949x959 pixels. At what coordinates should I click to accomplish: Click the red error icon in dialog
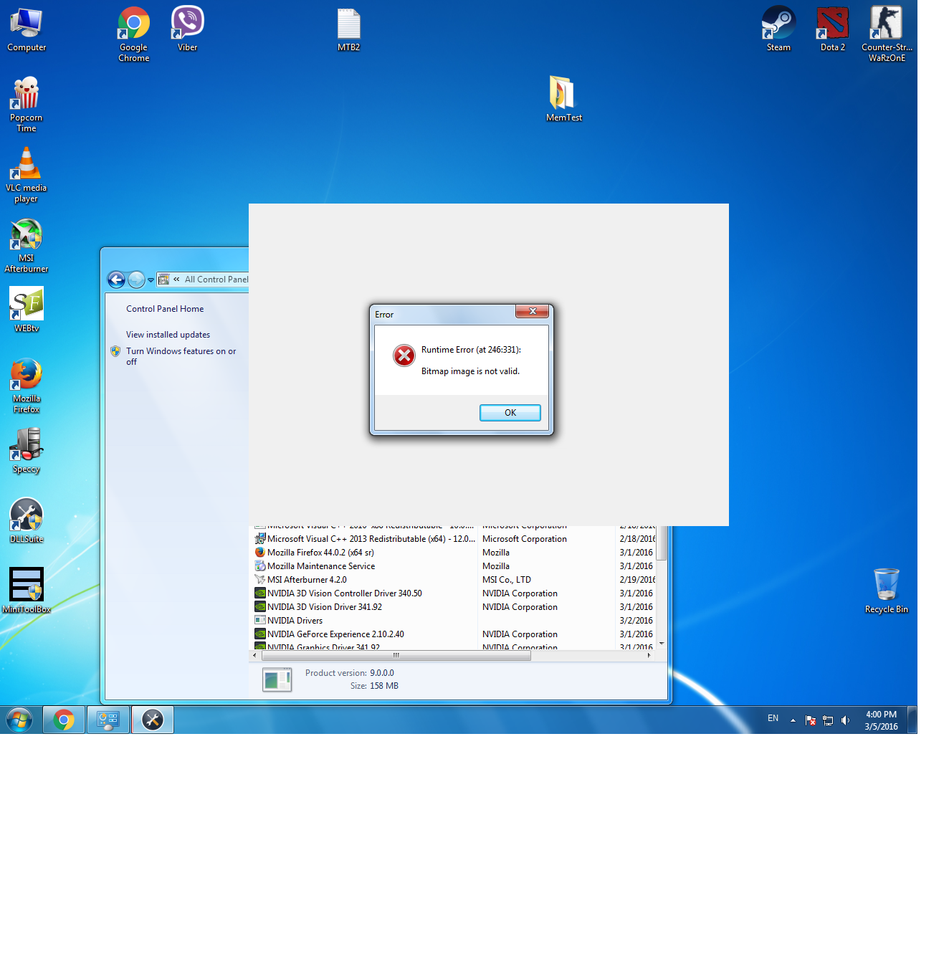[x=404, y=355]
